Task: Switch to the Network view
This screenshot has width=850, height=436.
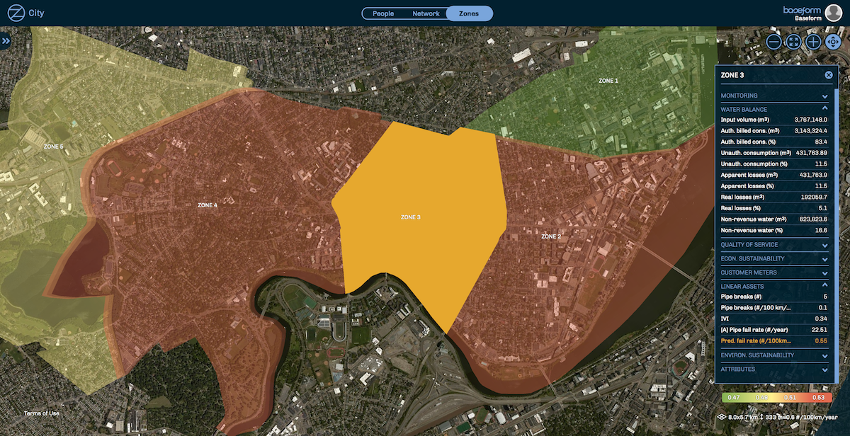Action: click(x=426, y=13)
